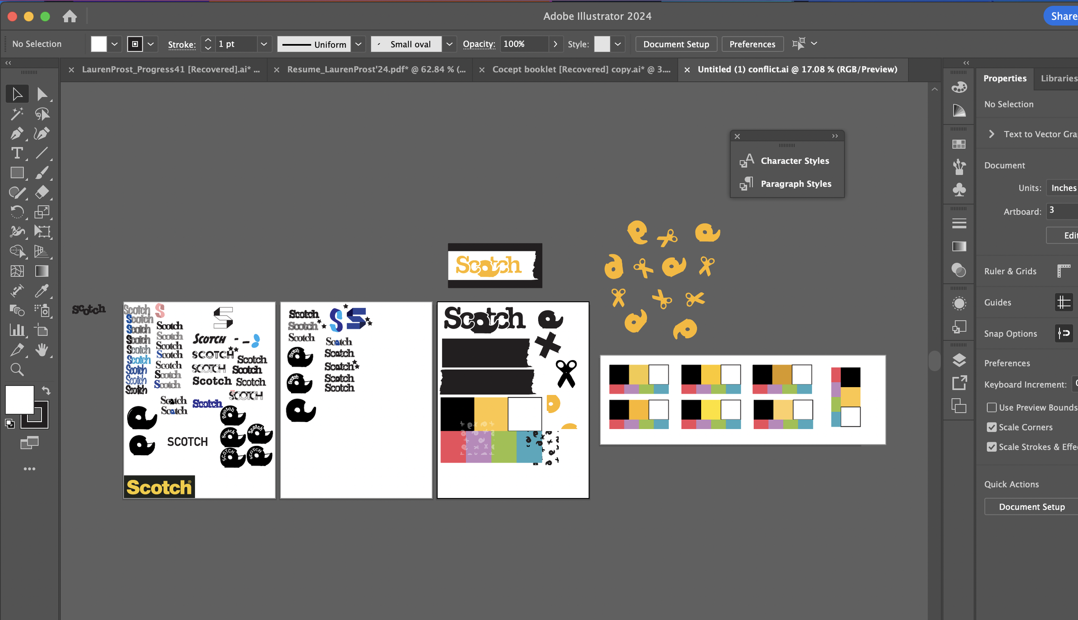The height and width of the screenshot is (620, 1078).
Task: Select the Type tool
Action: pos(17,153)
